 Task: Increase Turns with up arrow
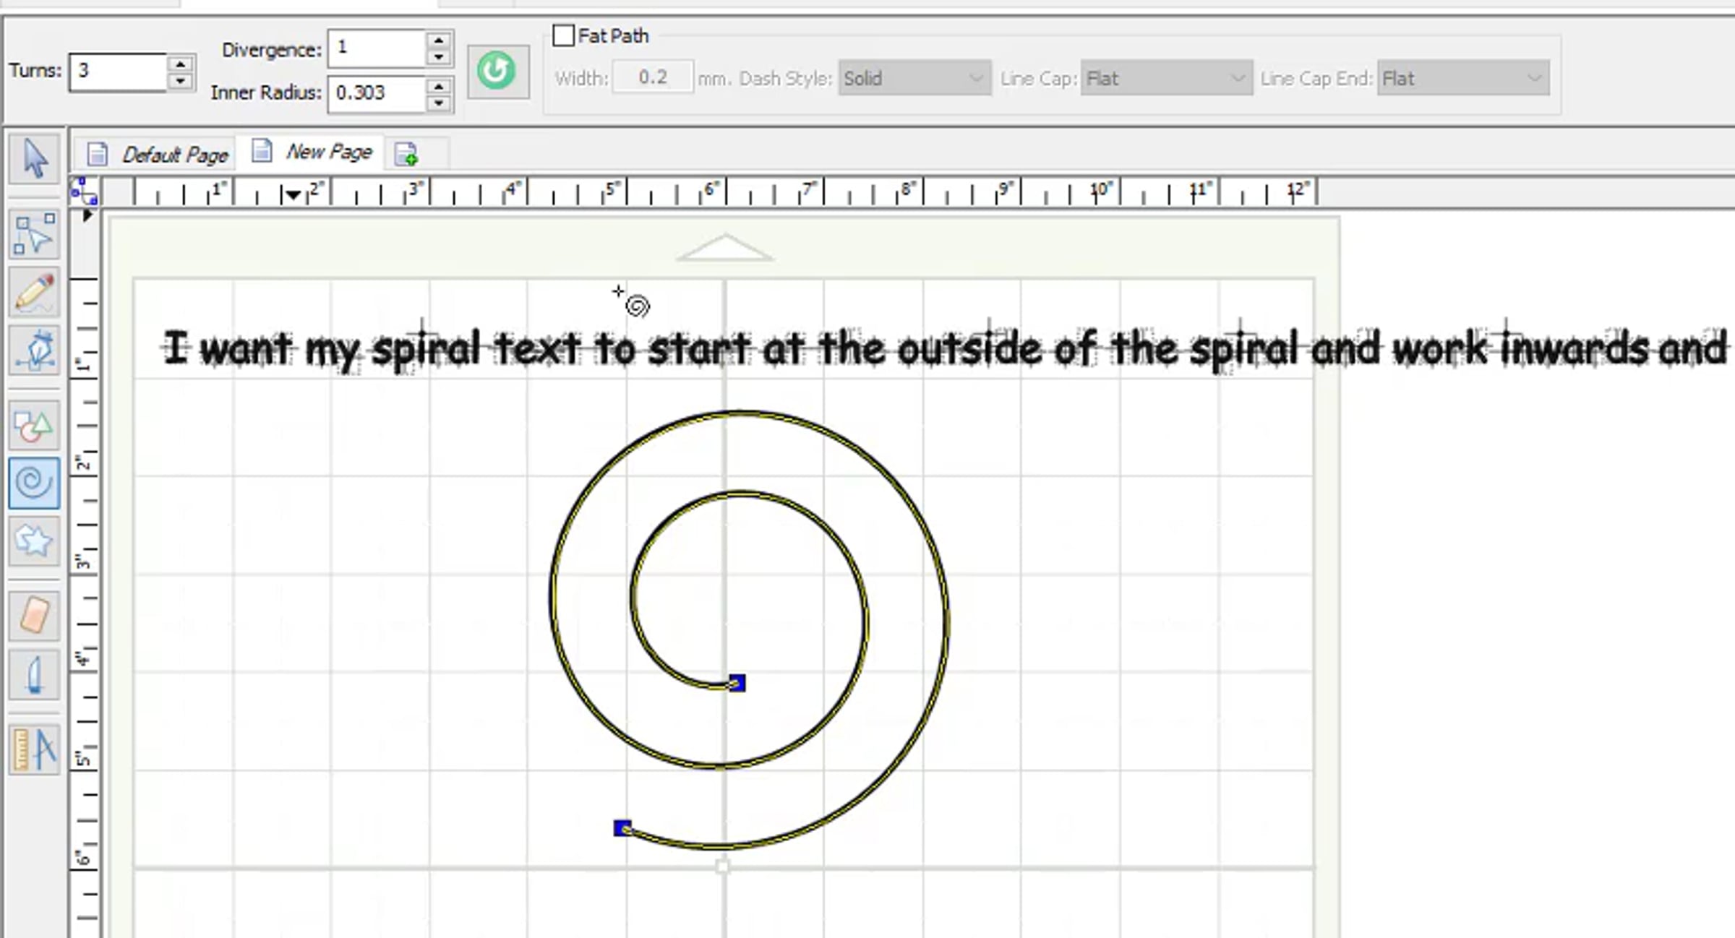tap(180, 64)
